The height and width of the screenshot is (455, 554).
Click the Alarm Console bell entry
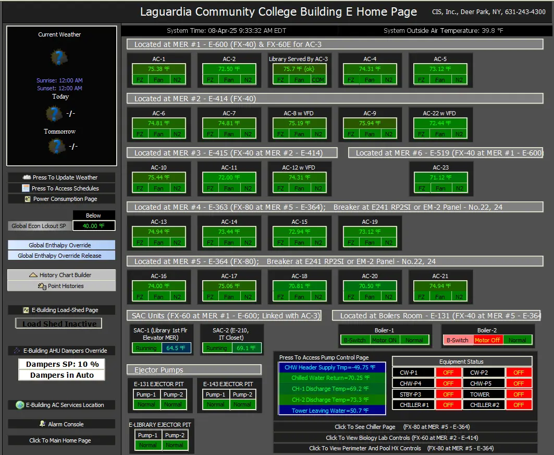[61, 424]
